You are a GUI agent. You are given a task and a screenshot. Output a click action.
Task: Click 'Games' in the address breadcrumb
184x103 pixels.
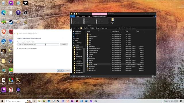97,28
